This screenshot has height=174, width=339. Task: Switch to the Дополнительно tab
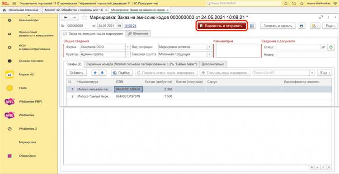(213, 64)
